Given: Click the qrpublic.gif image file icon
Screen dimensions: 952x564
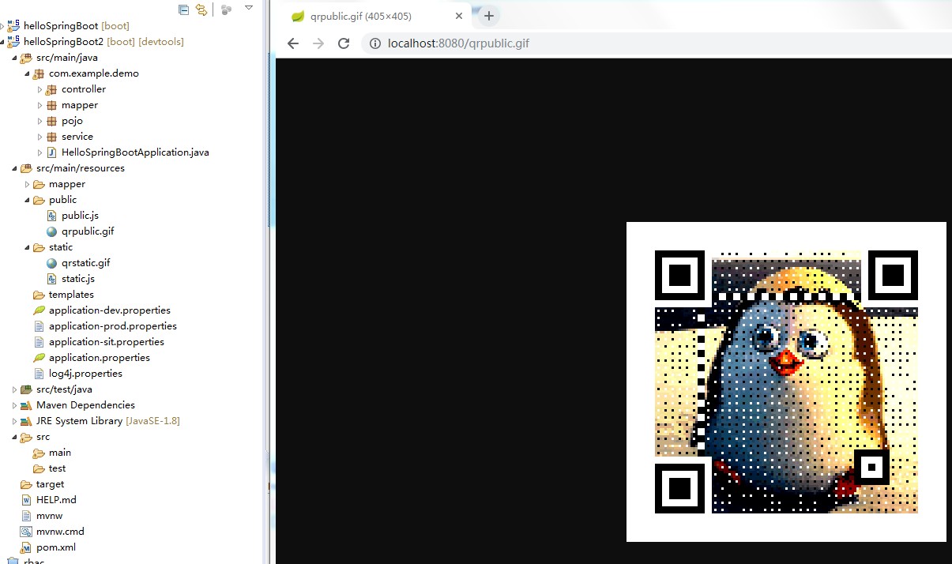Looking at the screenshot, I should coord(51,231).
